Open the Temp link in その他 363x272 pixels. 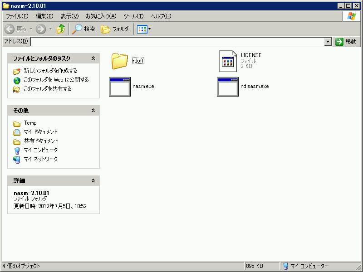(x=30, y=123)
